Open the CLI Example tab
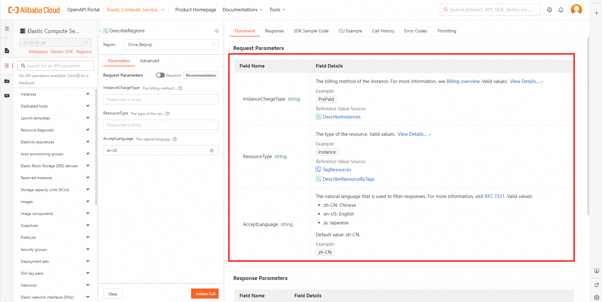This screenshot has height=302, width=602. tap(350, 31)
